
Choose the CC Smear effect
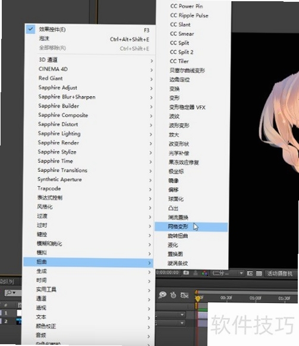pos(193,34)
